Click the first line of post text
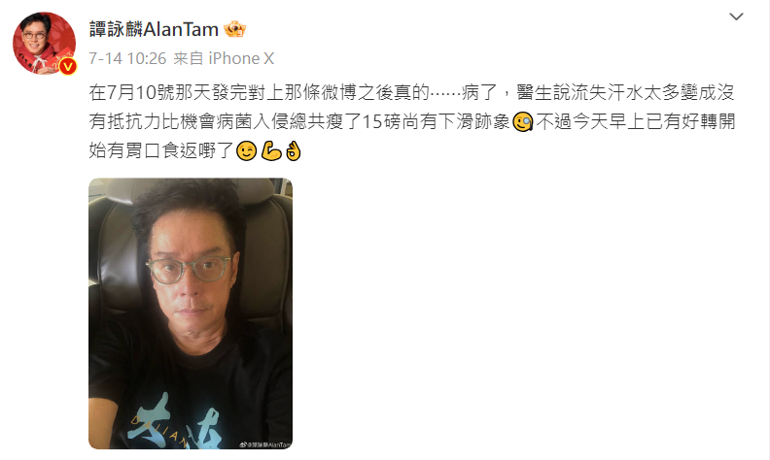Viewport: 770px width, 460px height. tap(411, 92)
